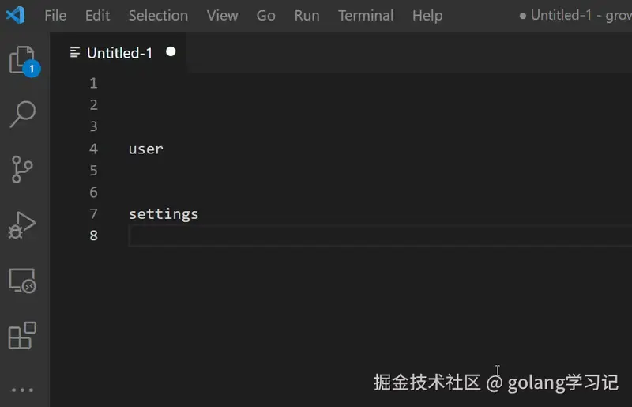Open the Selection menu
The image size is (632, 407).
(x=158, y=16)
